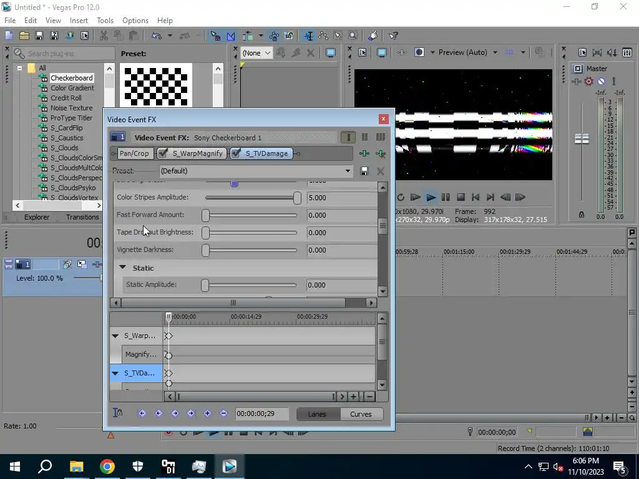639x479 pixels.
Task: Collapse the S_Warp... keyframe lane
Action: (x=115, y=336)
